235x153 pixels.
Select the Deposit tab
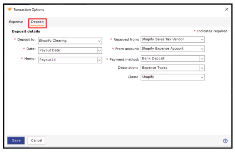[x=37, y=22]
